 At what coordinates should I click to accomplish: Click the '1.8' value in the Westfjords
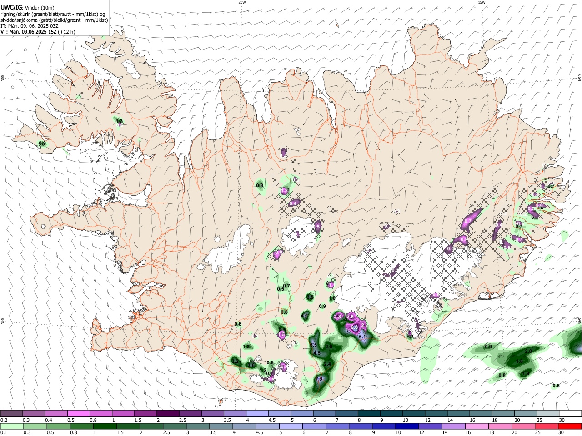(120, 121)
